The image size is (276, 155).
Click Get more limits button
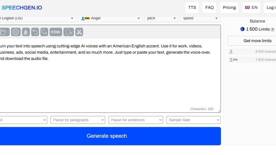(252, 41)
